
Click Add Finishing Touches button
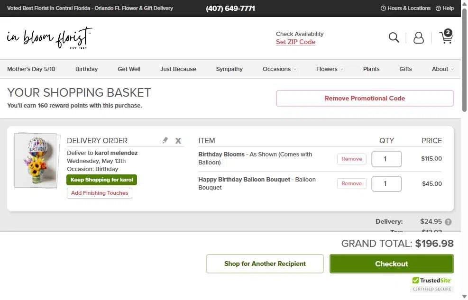pyautogui.click(x=100, y=193)
